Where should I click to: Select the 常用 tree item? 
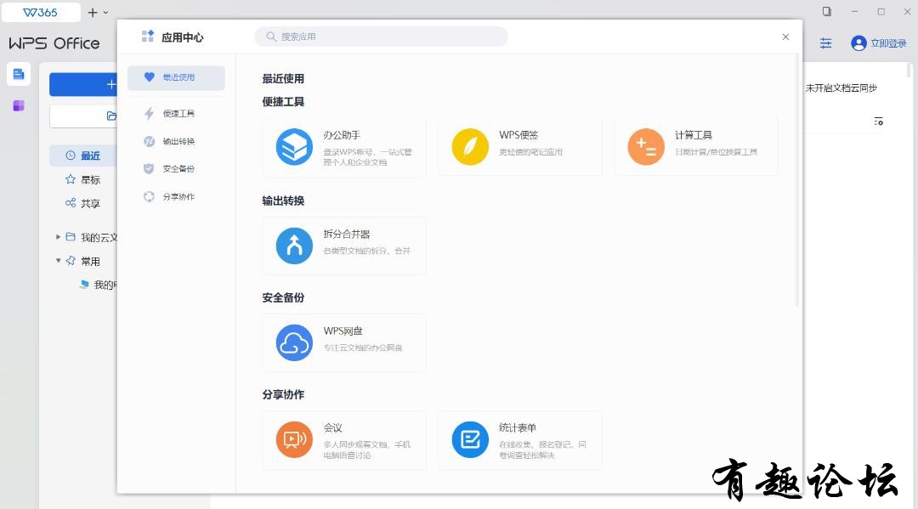click(89, 261)
